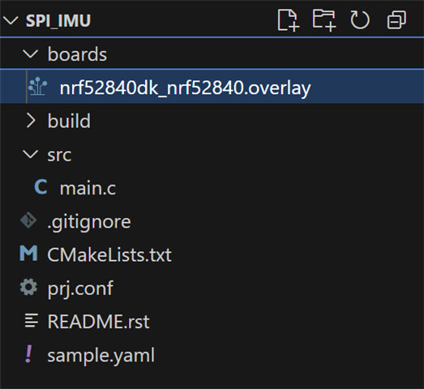Click the CMake M icon
424x389 pixels.
click(x=28, y=254)
